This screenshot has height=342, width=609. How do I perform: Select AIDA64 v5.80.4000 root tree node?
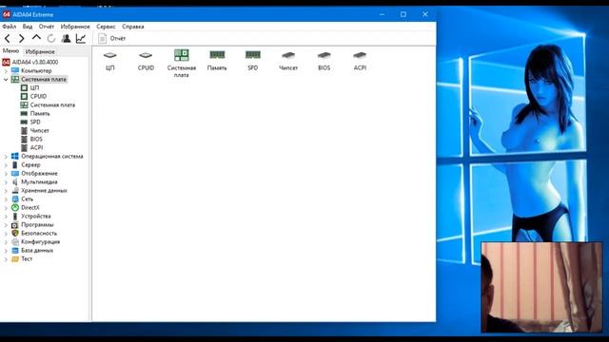(x=35, y=62)
